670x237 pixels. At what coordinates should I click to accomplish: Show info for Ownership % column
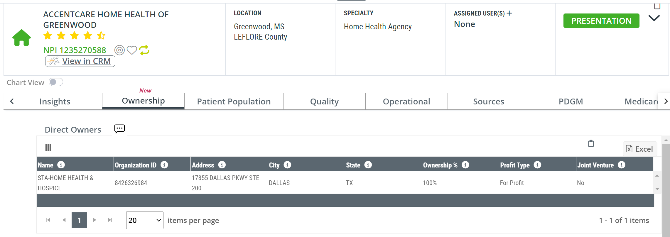click(465, 165)
